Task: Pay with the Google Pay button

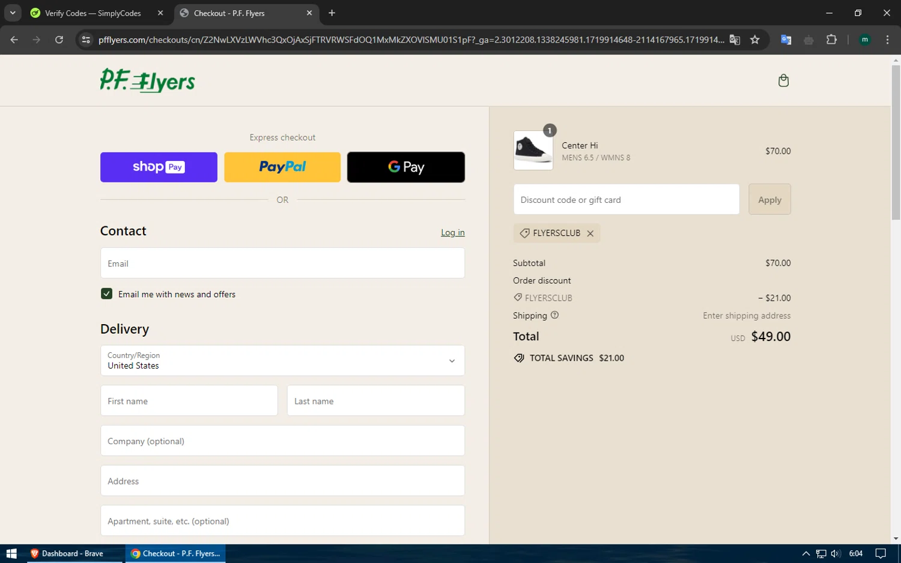Action: click(406, 167)
